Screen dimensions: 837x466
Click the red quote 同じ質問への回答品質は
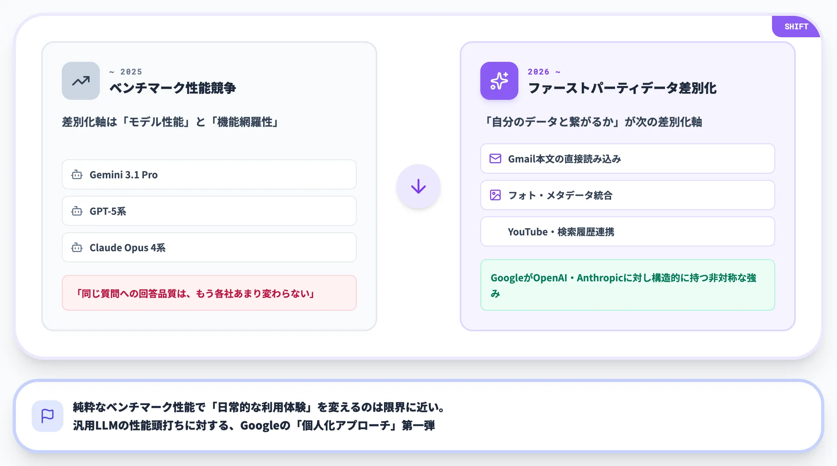point(209,293)
